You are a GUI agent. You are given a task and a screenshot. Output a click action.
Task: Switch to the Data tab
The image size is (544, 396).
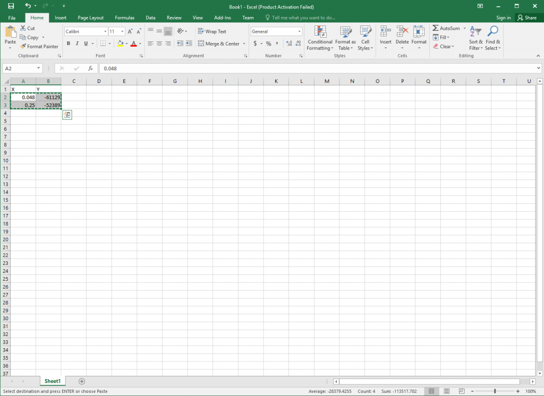pos(150,18)
